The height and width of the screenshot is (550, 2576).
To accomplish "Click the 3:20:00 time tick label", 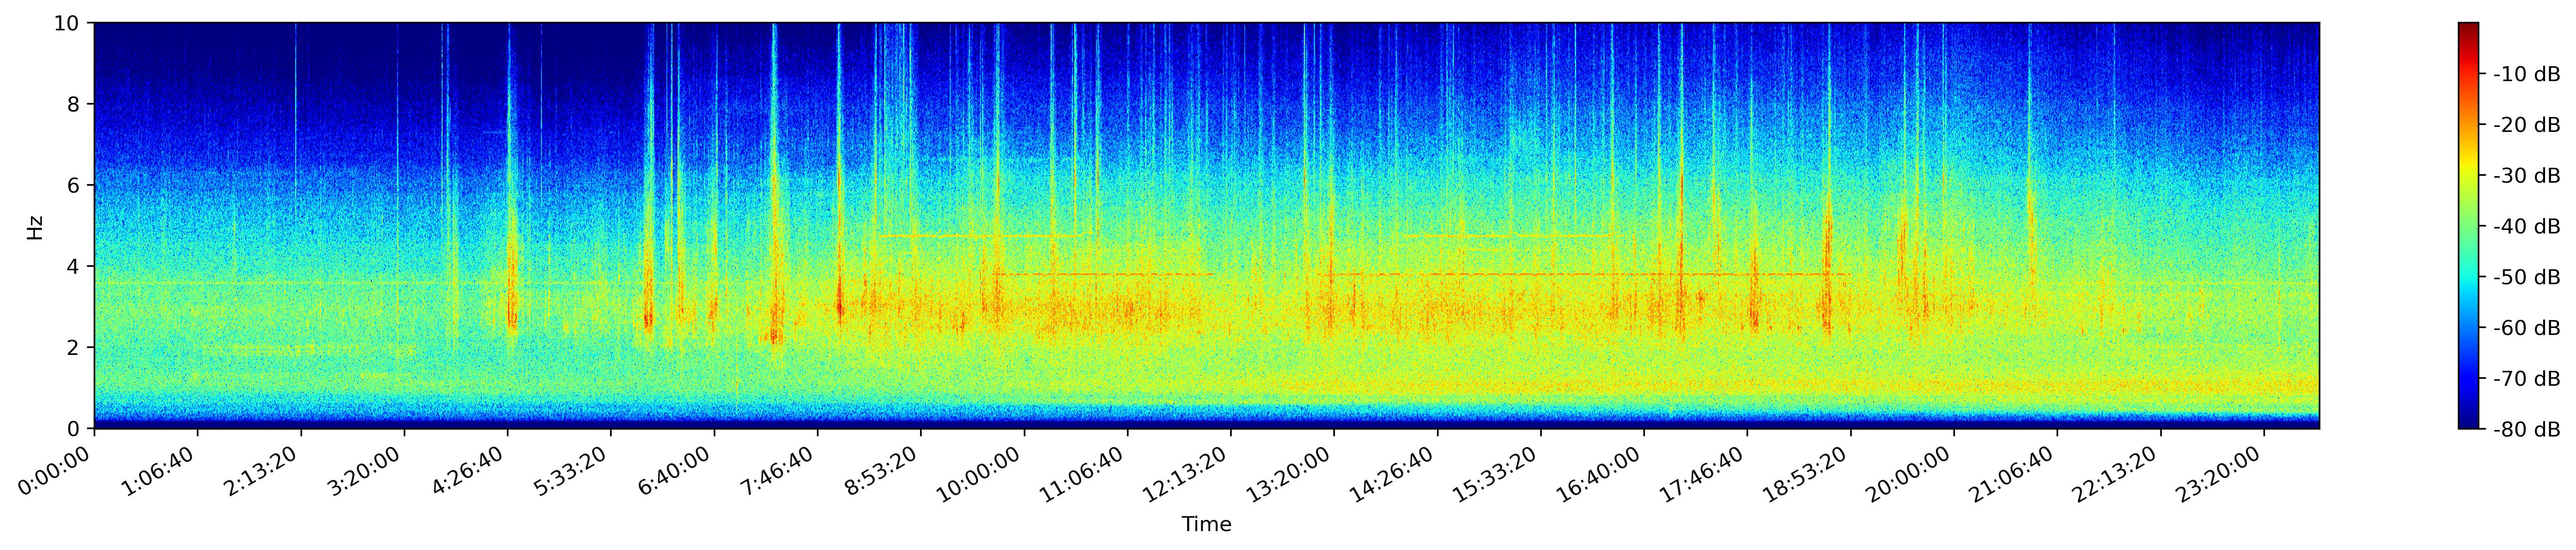I will (367, 468).
